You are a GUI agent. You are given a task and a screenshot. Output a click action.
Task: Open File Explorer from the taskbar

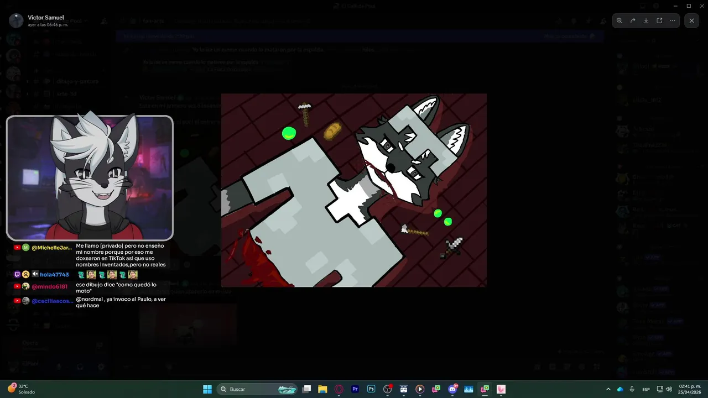[x=322, y=389]
